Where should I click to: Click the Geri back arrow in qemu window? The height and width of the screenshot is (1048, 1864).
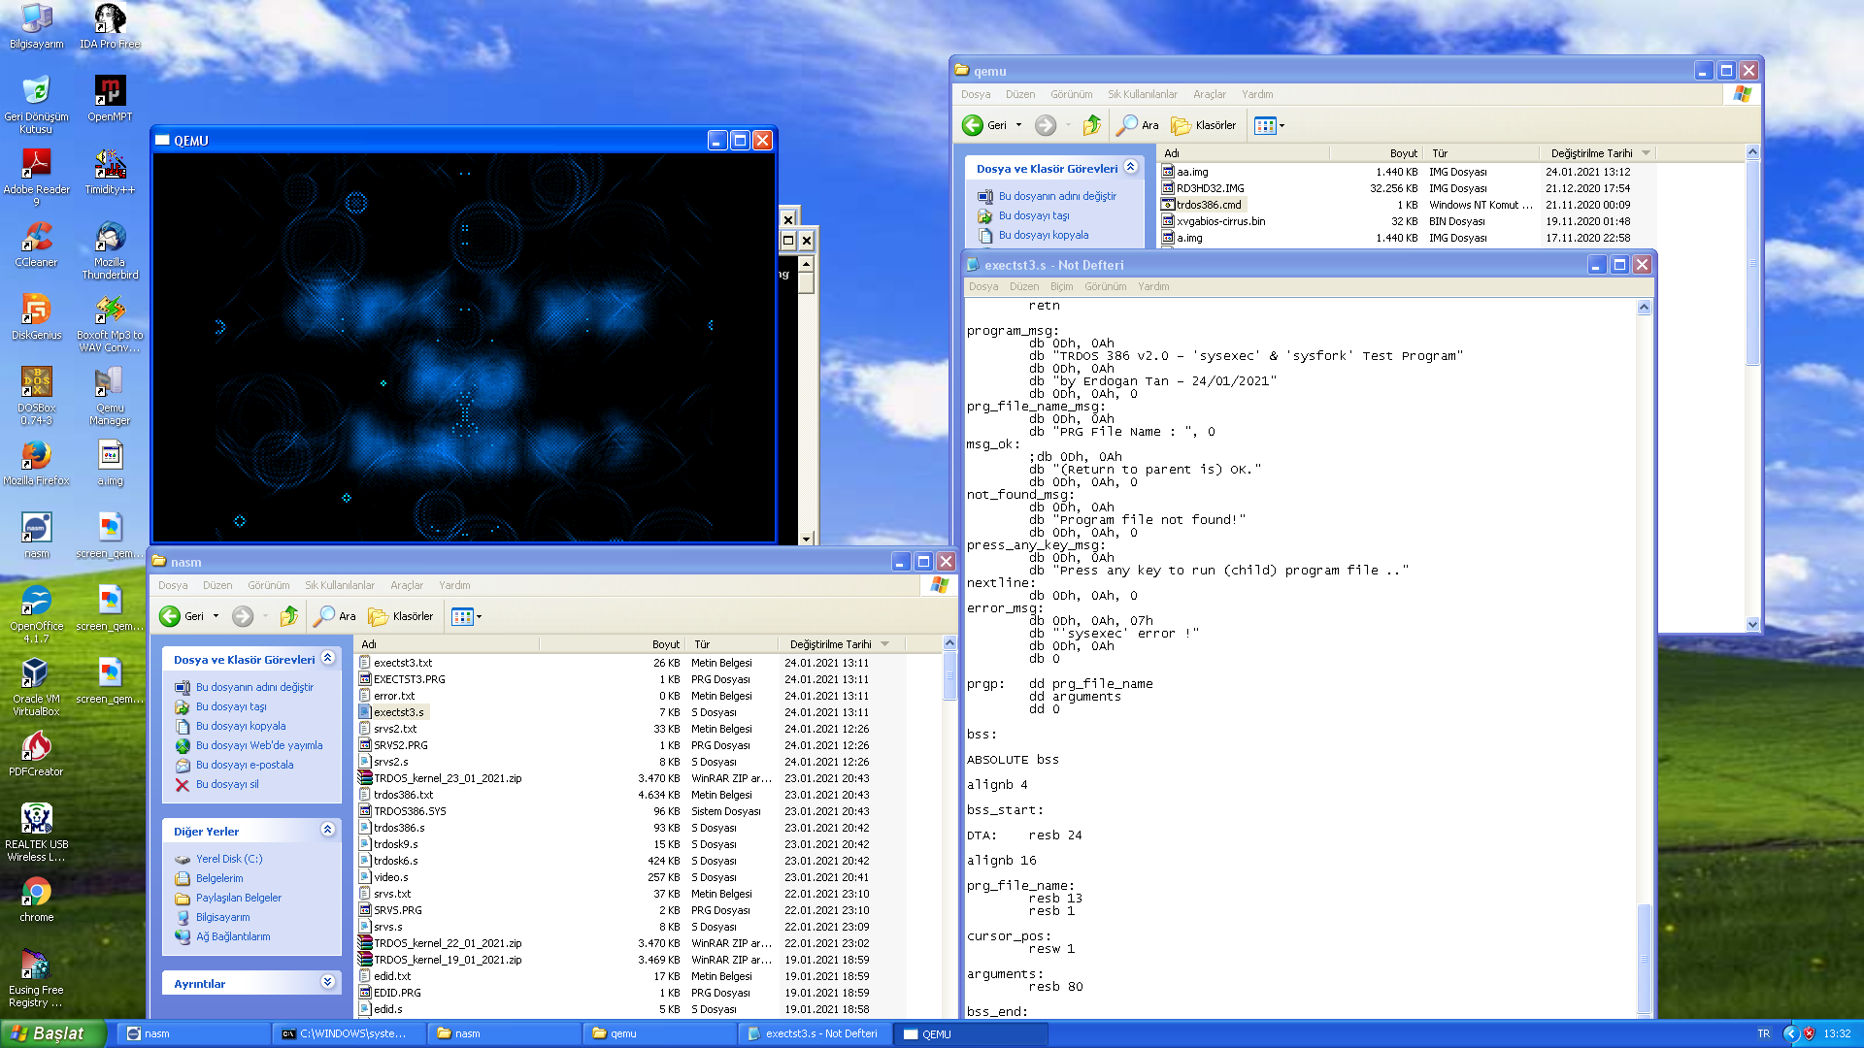973,125
